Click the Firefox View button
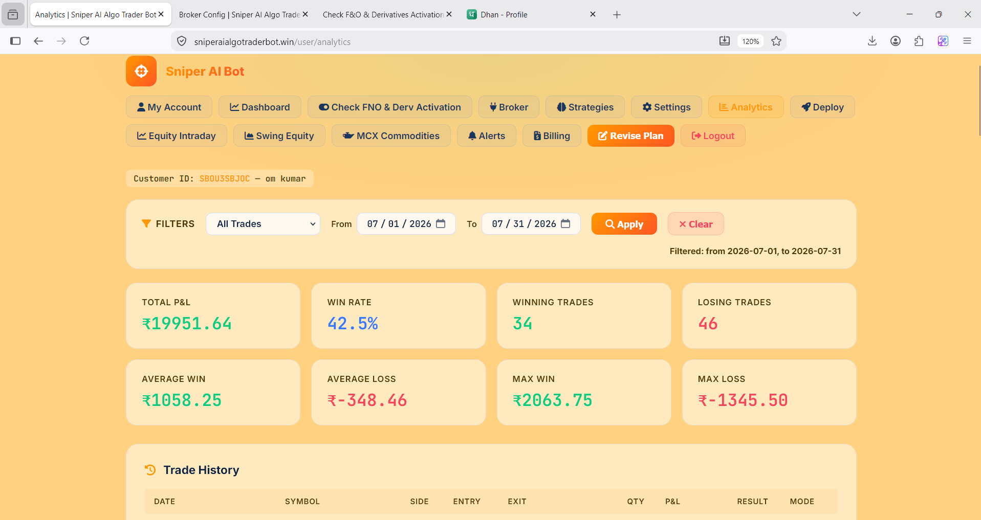981x520 pixels. tap(13, 14)
